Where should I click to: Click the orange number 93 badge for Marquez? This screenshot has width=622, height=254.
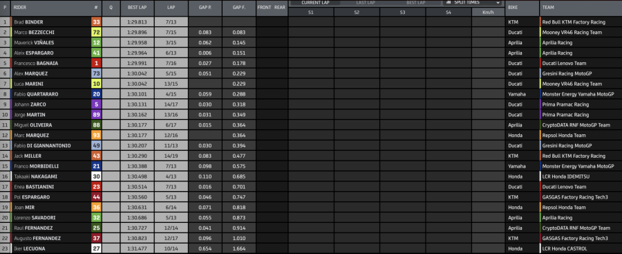96,136
